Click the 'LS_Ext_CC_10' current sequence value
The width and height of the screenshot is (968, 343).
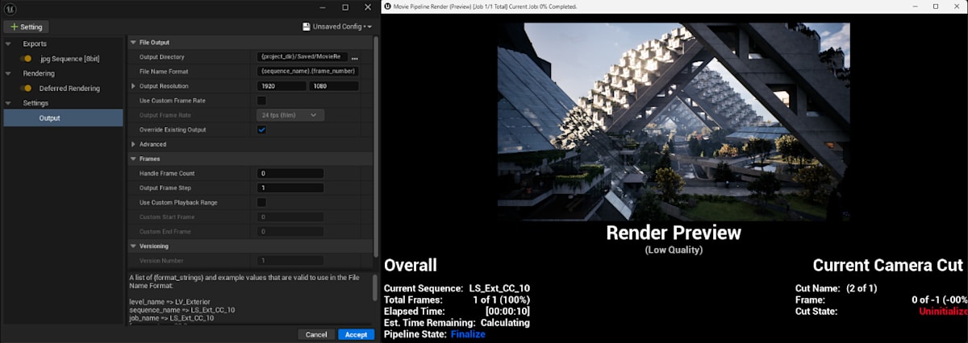pyautogui.click(x=499, y=288)
